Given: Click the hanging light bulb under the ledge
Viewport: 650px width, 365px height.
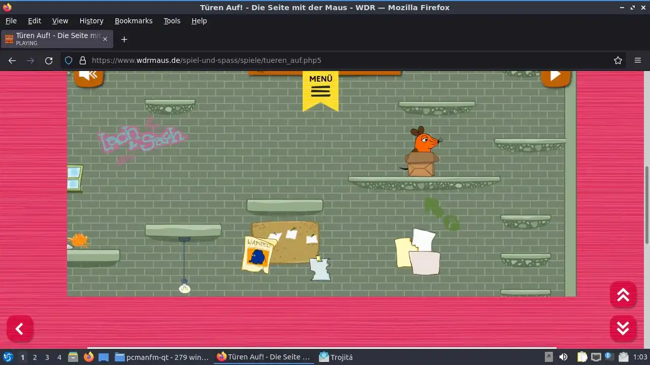Looking at the screenshot, I should tap(184, 286).
